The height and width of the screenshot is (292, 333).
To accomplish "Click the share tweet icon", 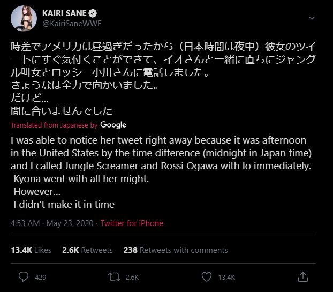I will coord(302,277).
